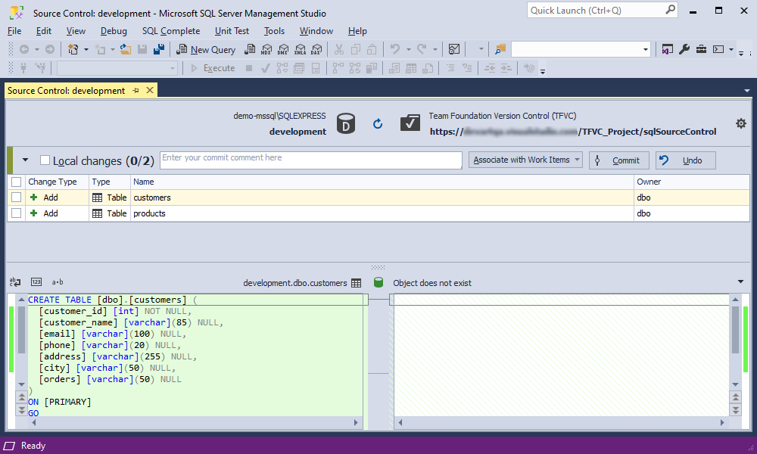Open the File menu
The image size is (757, 454).
[14, 31]
